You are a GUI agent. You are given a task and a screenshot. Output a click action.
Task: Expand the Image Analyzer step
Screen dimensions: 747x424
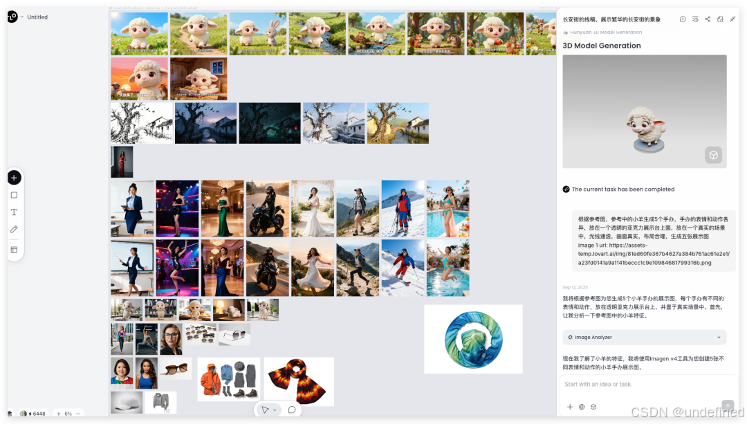(x=719, y=338)
